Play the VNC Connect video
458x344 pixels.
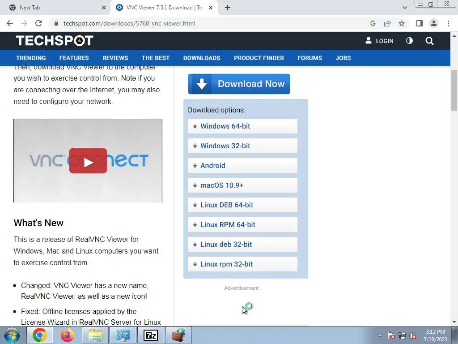88,161
